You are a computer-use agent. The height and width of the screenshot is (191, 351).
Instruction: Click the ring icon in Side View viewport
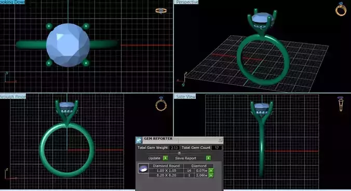click(x=341, y=104)
